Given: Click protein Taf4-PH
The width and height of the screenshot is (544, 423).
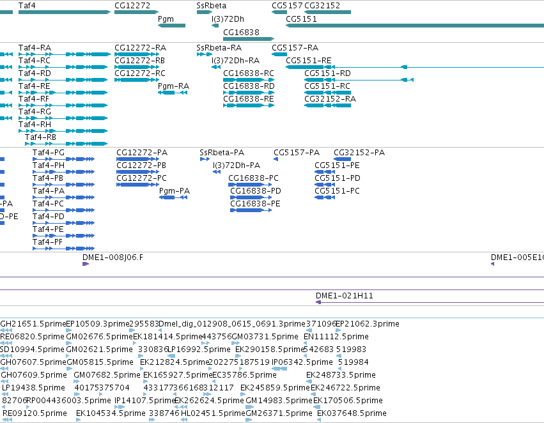Looking at the screenshot, I should click(x=63, y=172).
